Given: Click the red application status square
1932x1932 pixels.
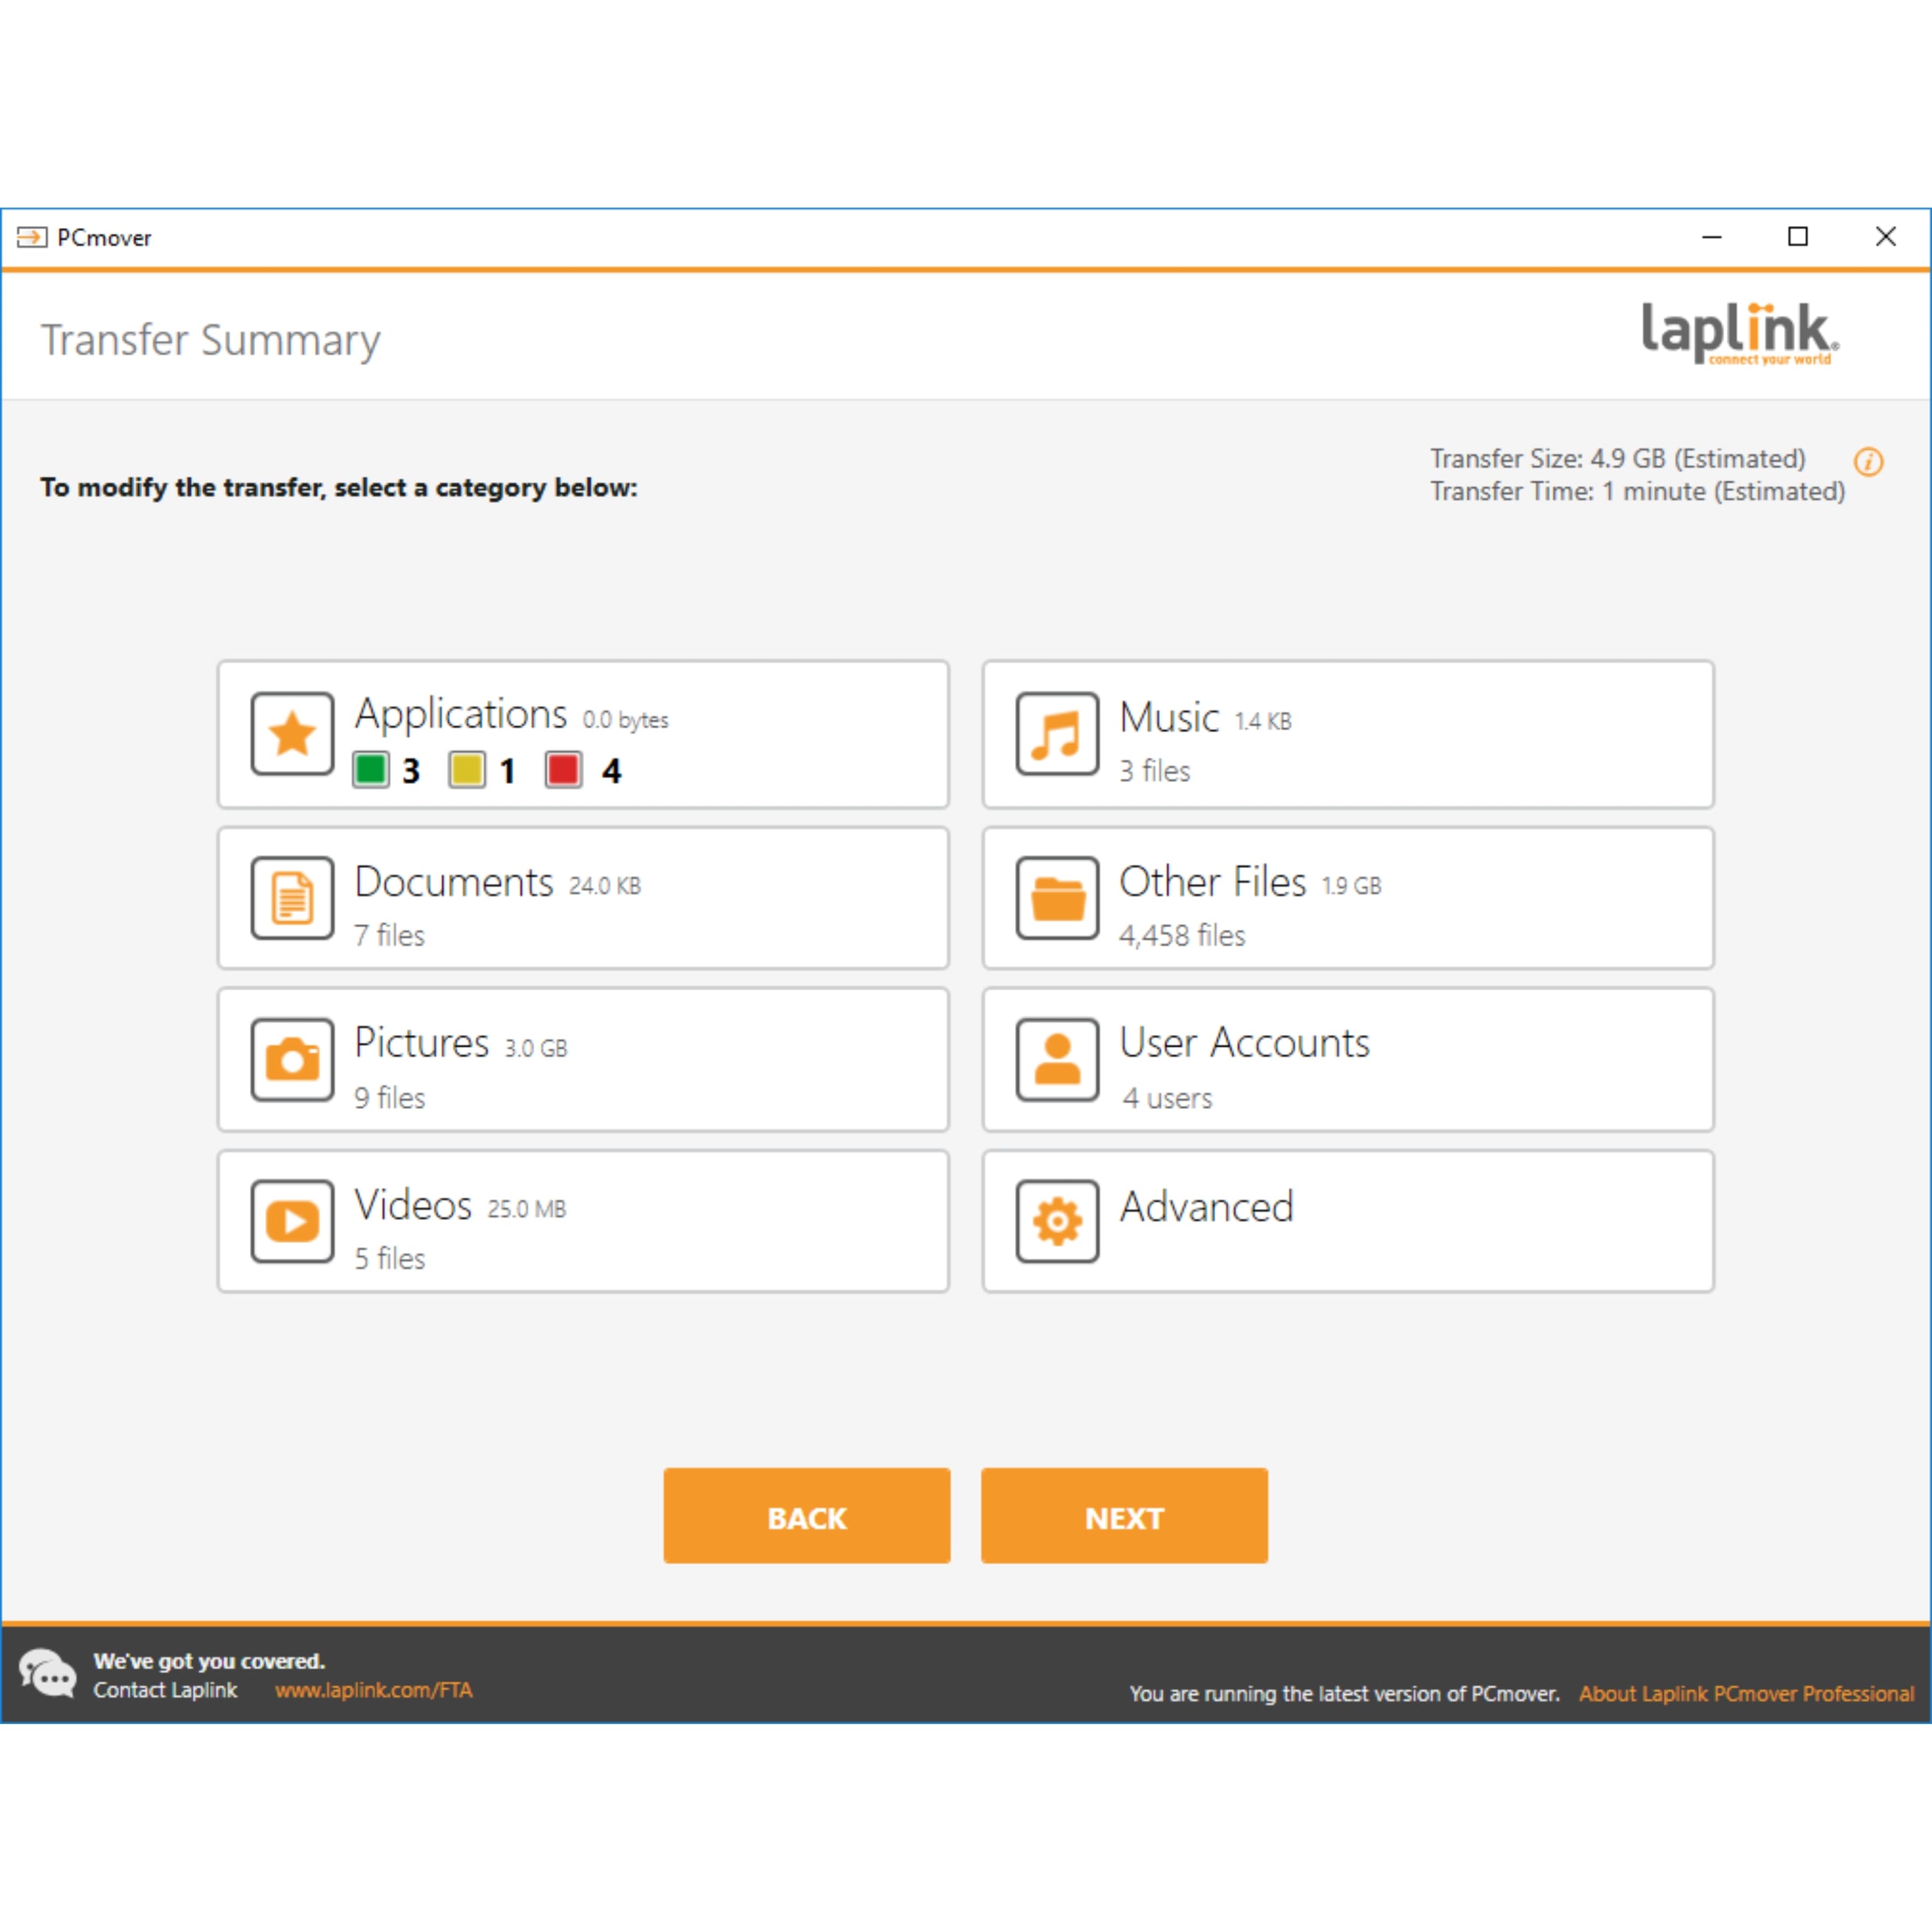Looking at the screenshot, I should click(x=563, y=770).
